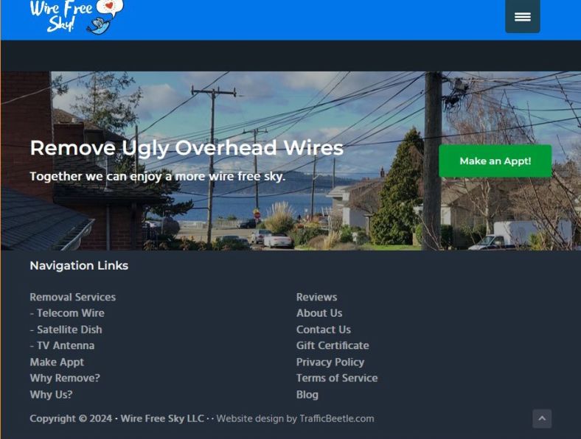Image resolution: width=581 pixels, height=439 pixels.
Task: Open the Removal Services link
Action: tap(72, 297)
